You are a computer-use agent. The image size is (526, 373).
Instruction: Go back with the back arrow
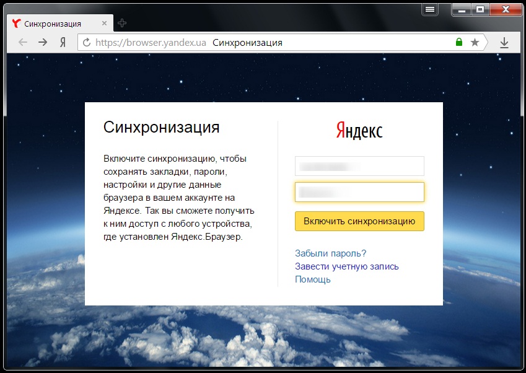click(x=23, y=42)
